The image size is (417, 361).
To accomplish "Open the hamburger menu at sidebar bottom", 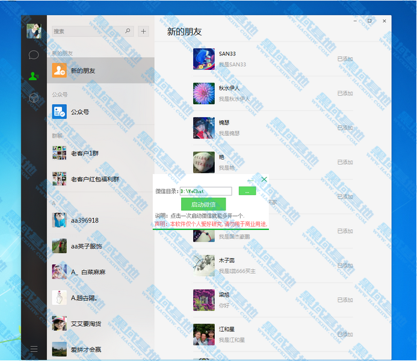I will coord(34,349).
